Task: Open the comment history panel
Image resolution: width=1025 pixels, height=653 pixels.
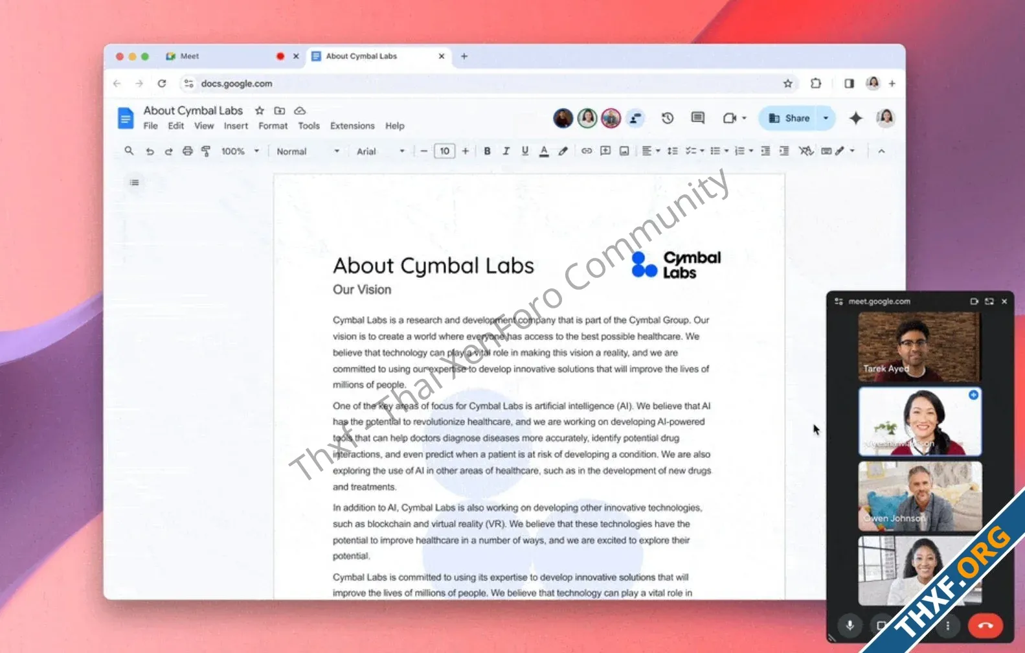Action: coord(697,118)
